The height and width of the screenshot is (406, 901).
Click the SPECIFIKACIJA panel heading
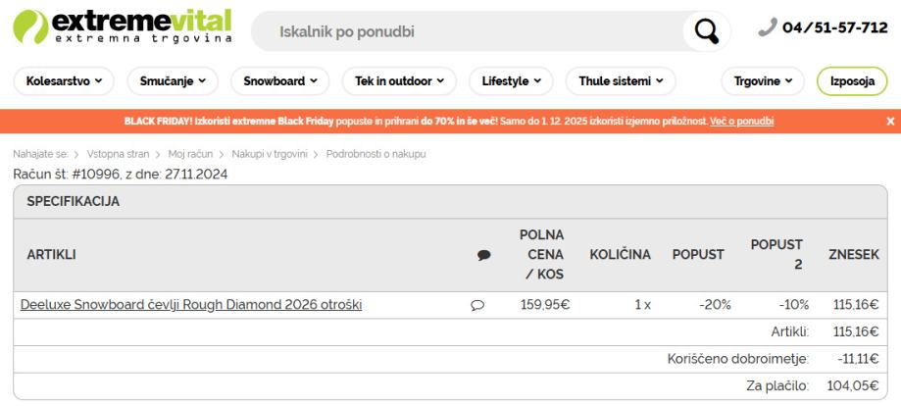pyautogui.click(x=73, y=201)
